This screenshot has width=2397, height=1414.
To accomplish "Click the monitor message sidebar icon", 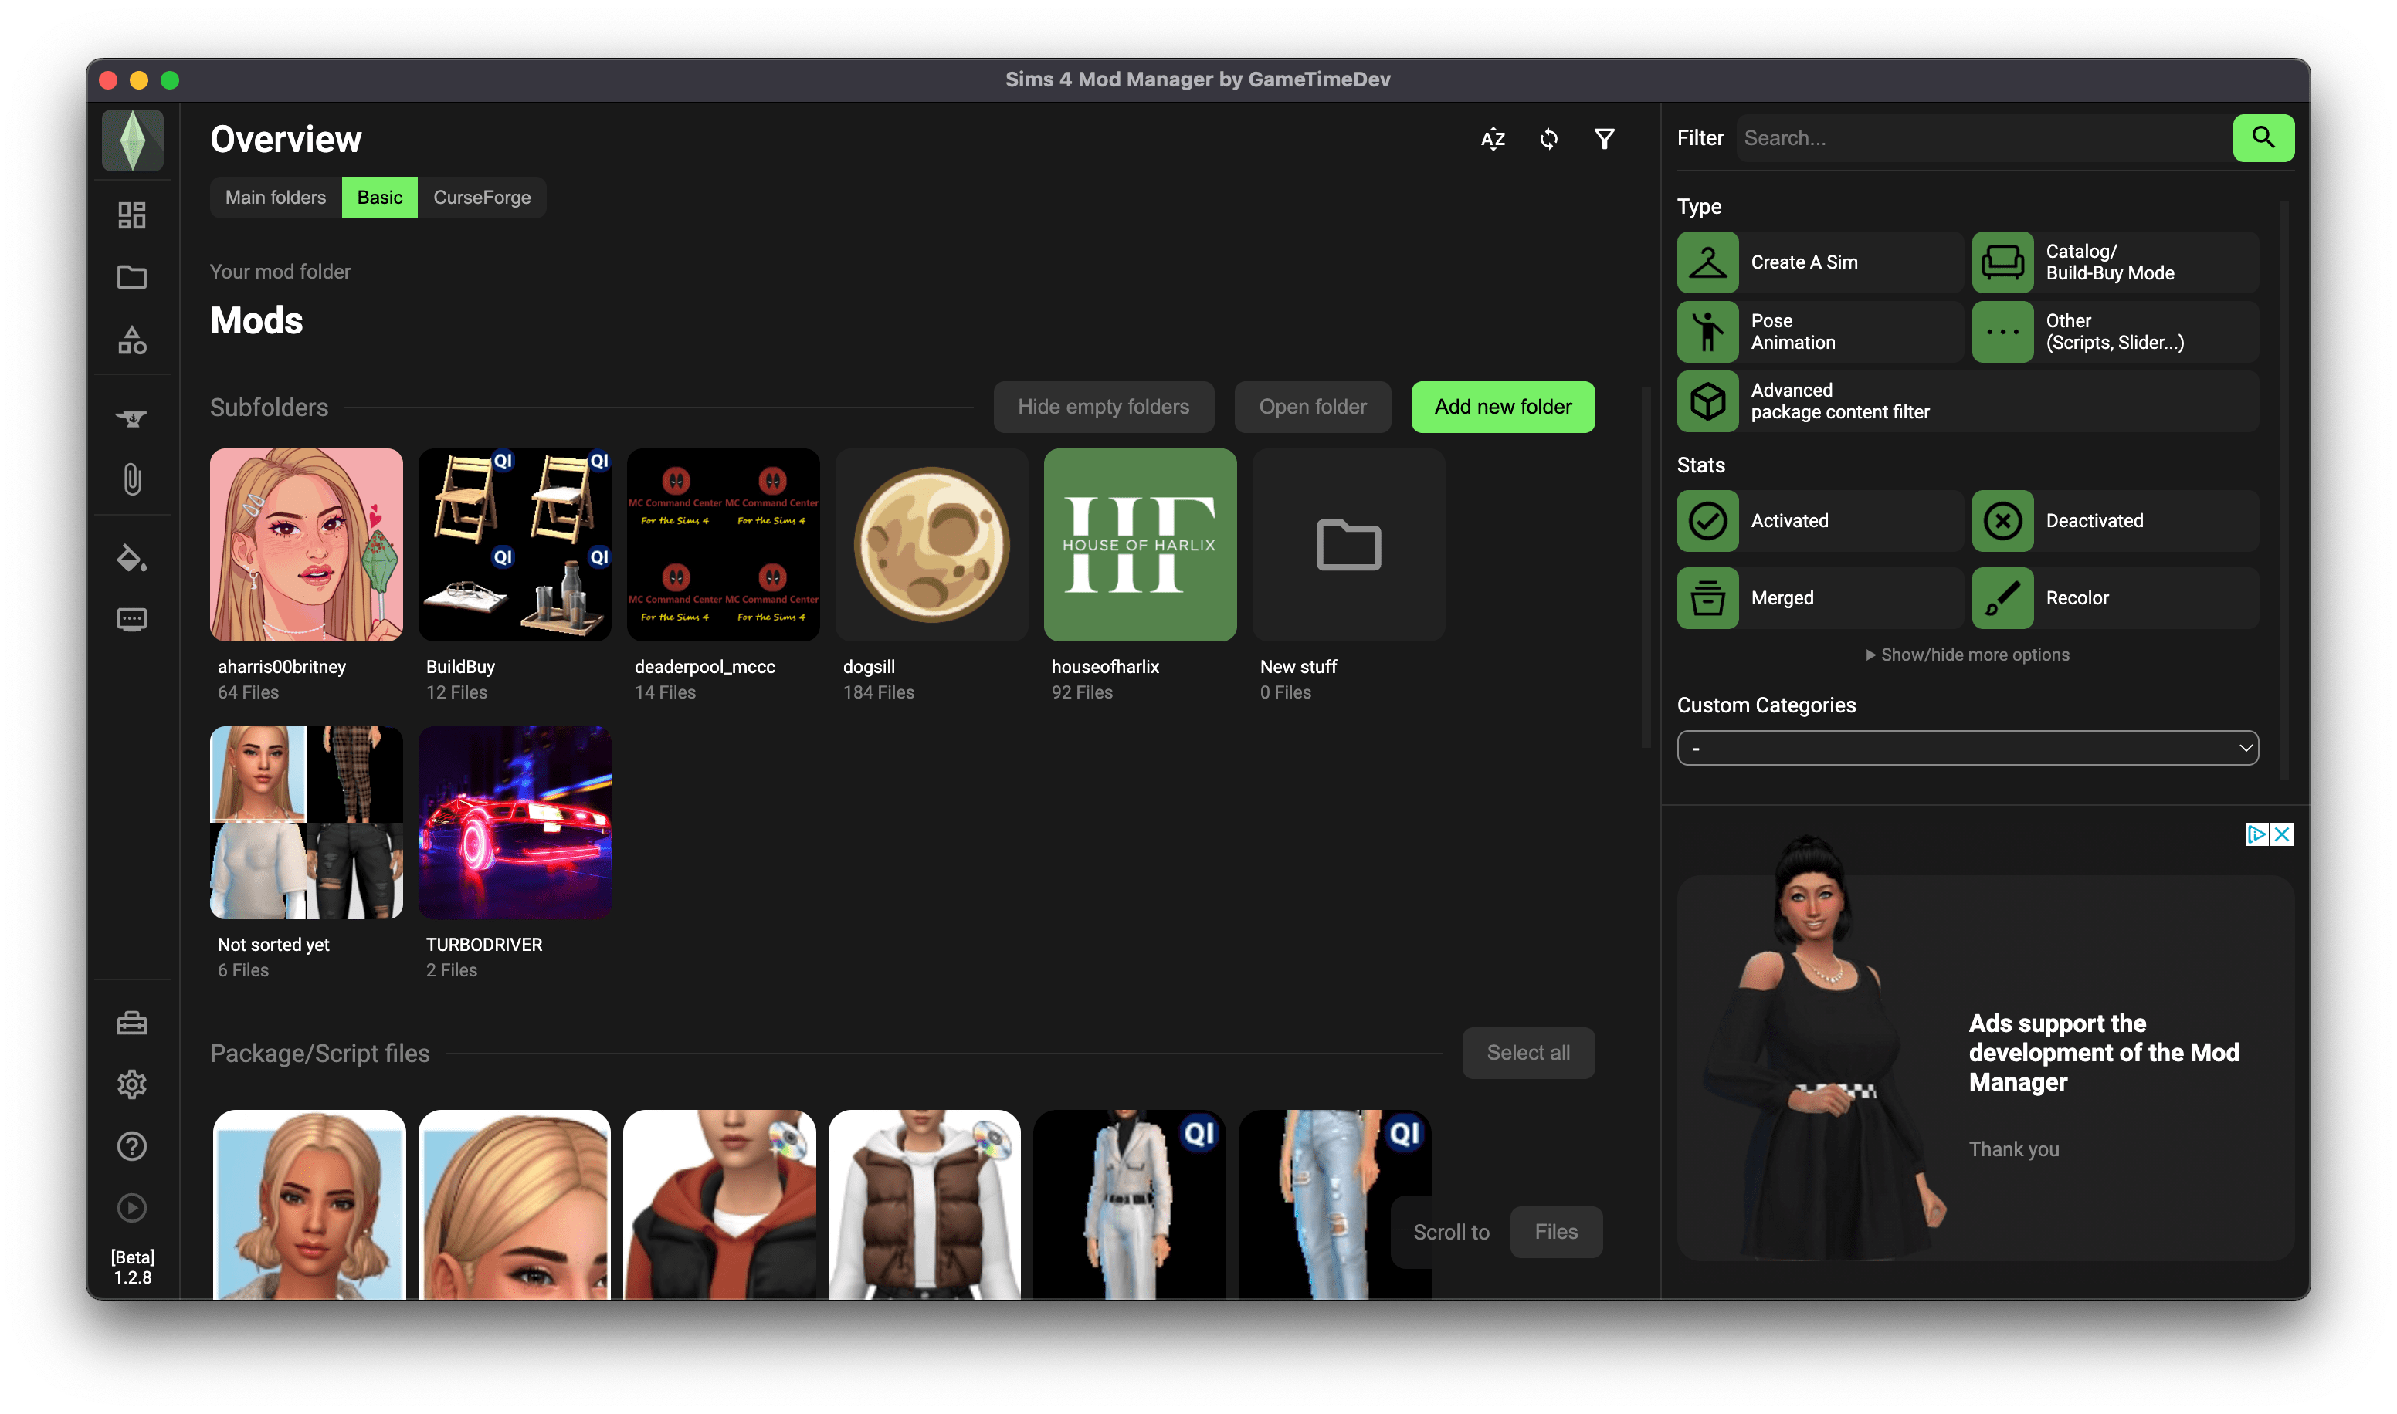I will click(131, 619).
